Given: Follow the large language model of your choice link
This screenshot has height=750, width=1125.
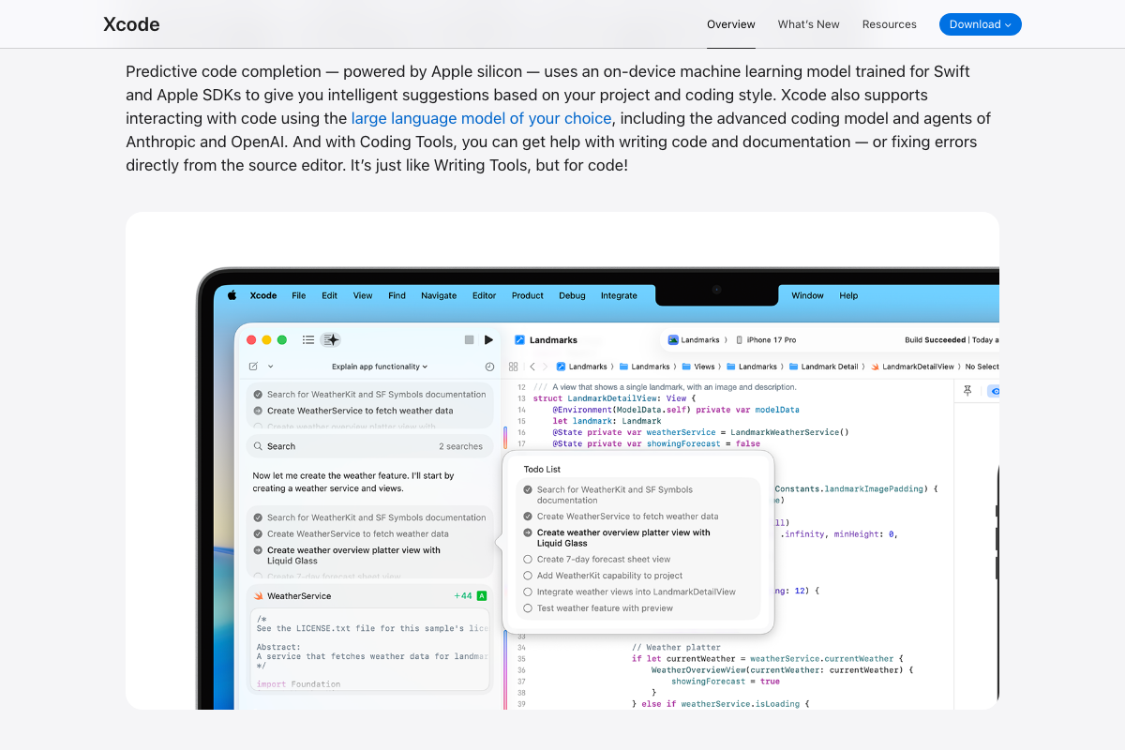Looking at the screenshot, I should [x=481, y=118].
